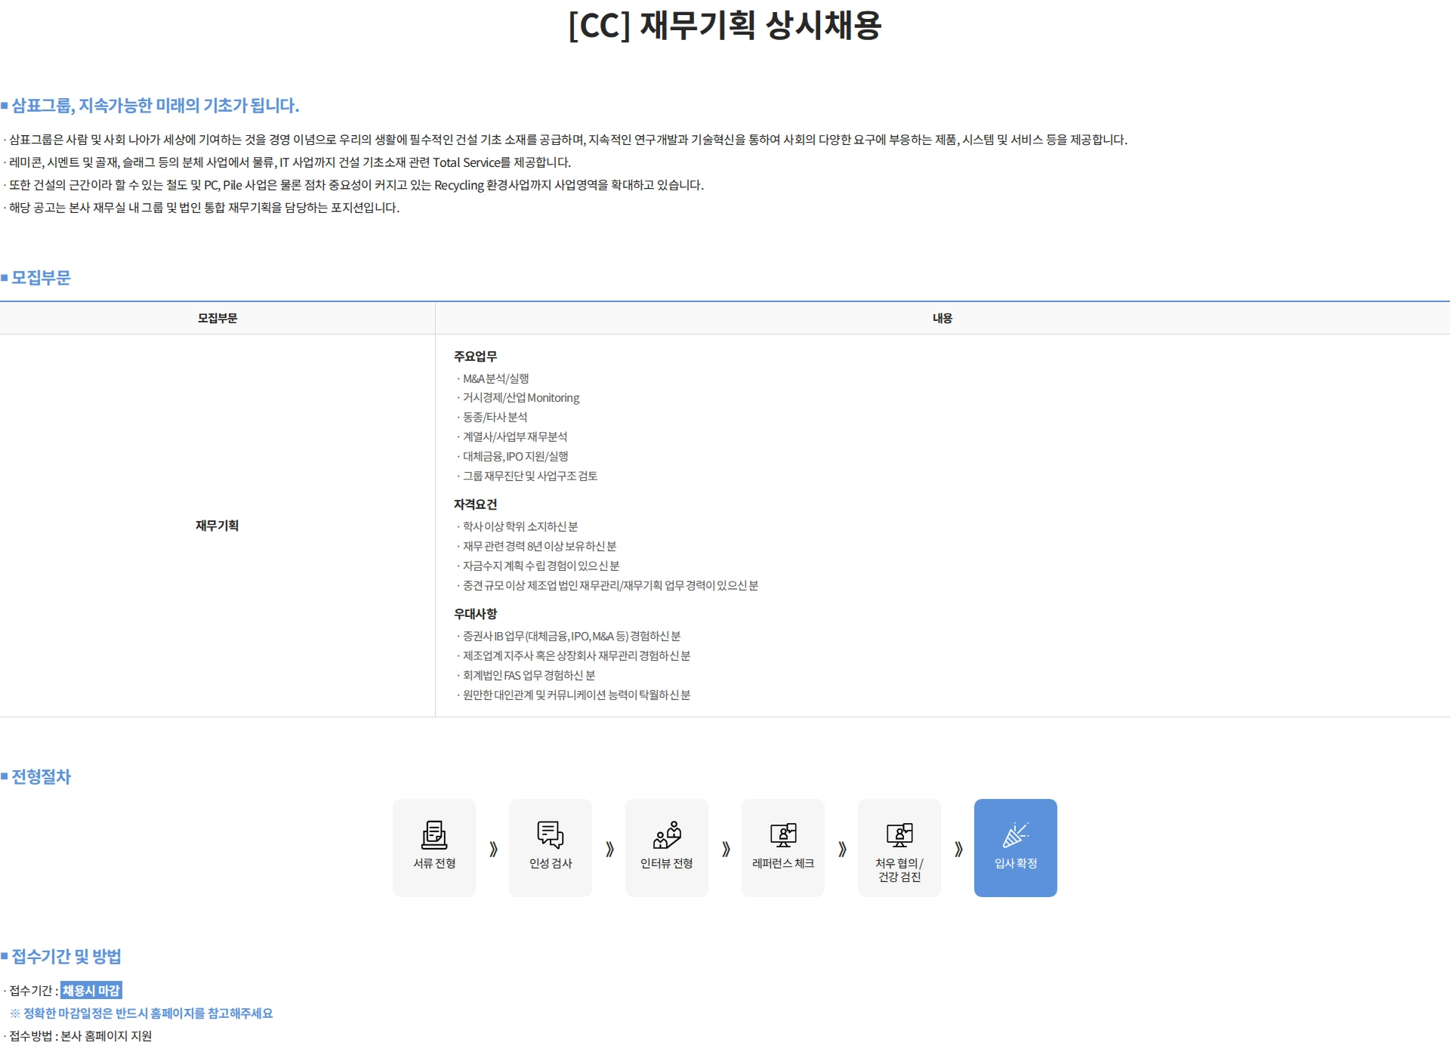
Task: Click the 인성 검사 speech bubble icon
Action: click(x=551, y=834)
